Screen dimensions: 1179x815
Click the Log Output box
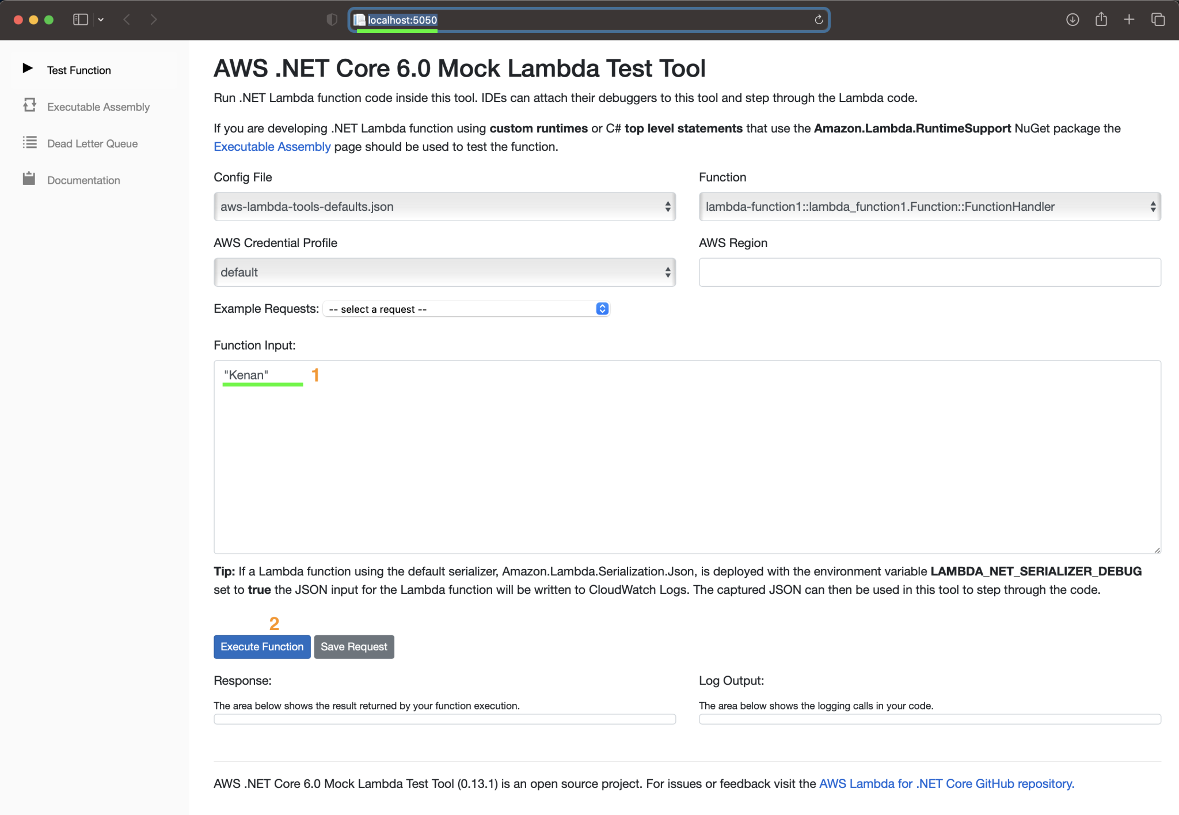930,719
